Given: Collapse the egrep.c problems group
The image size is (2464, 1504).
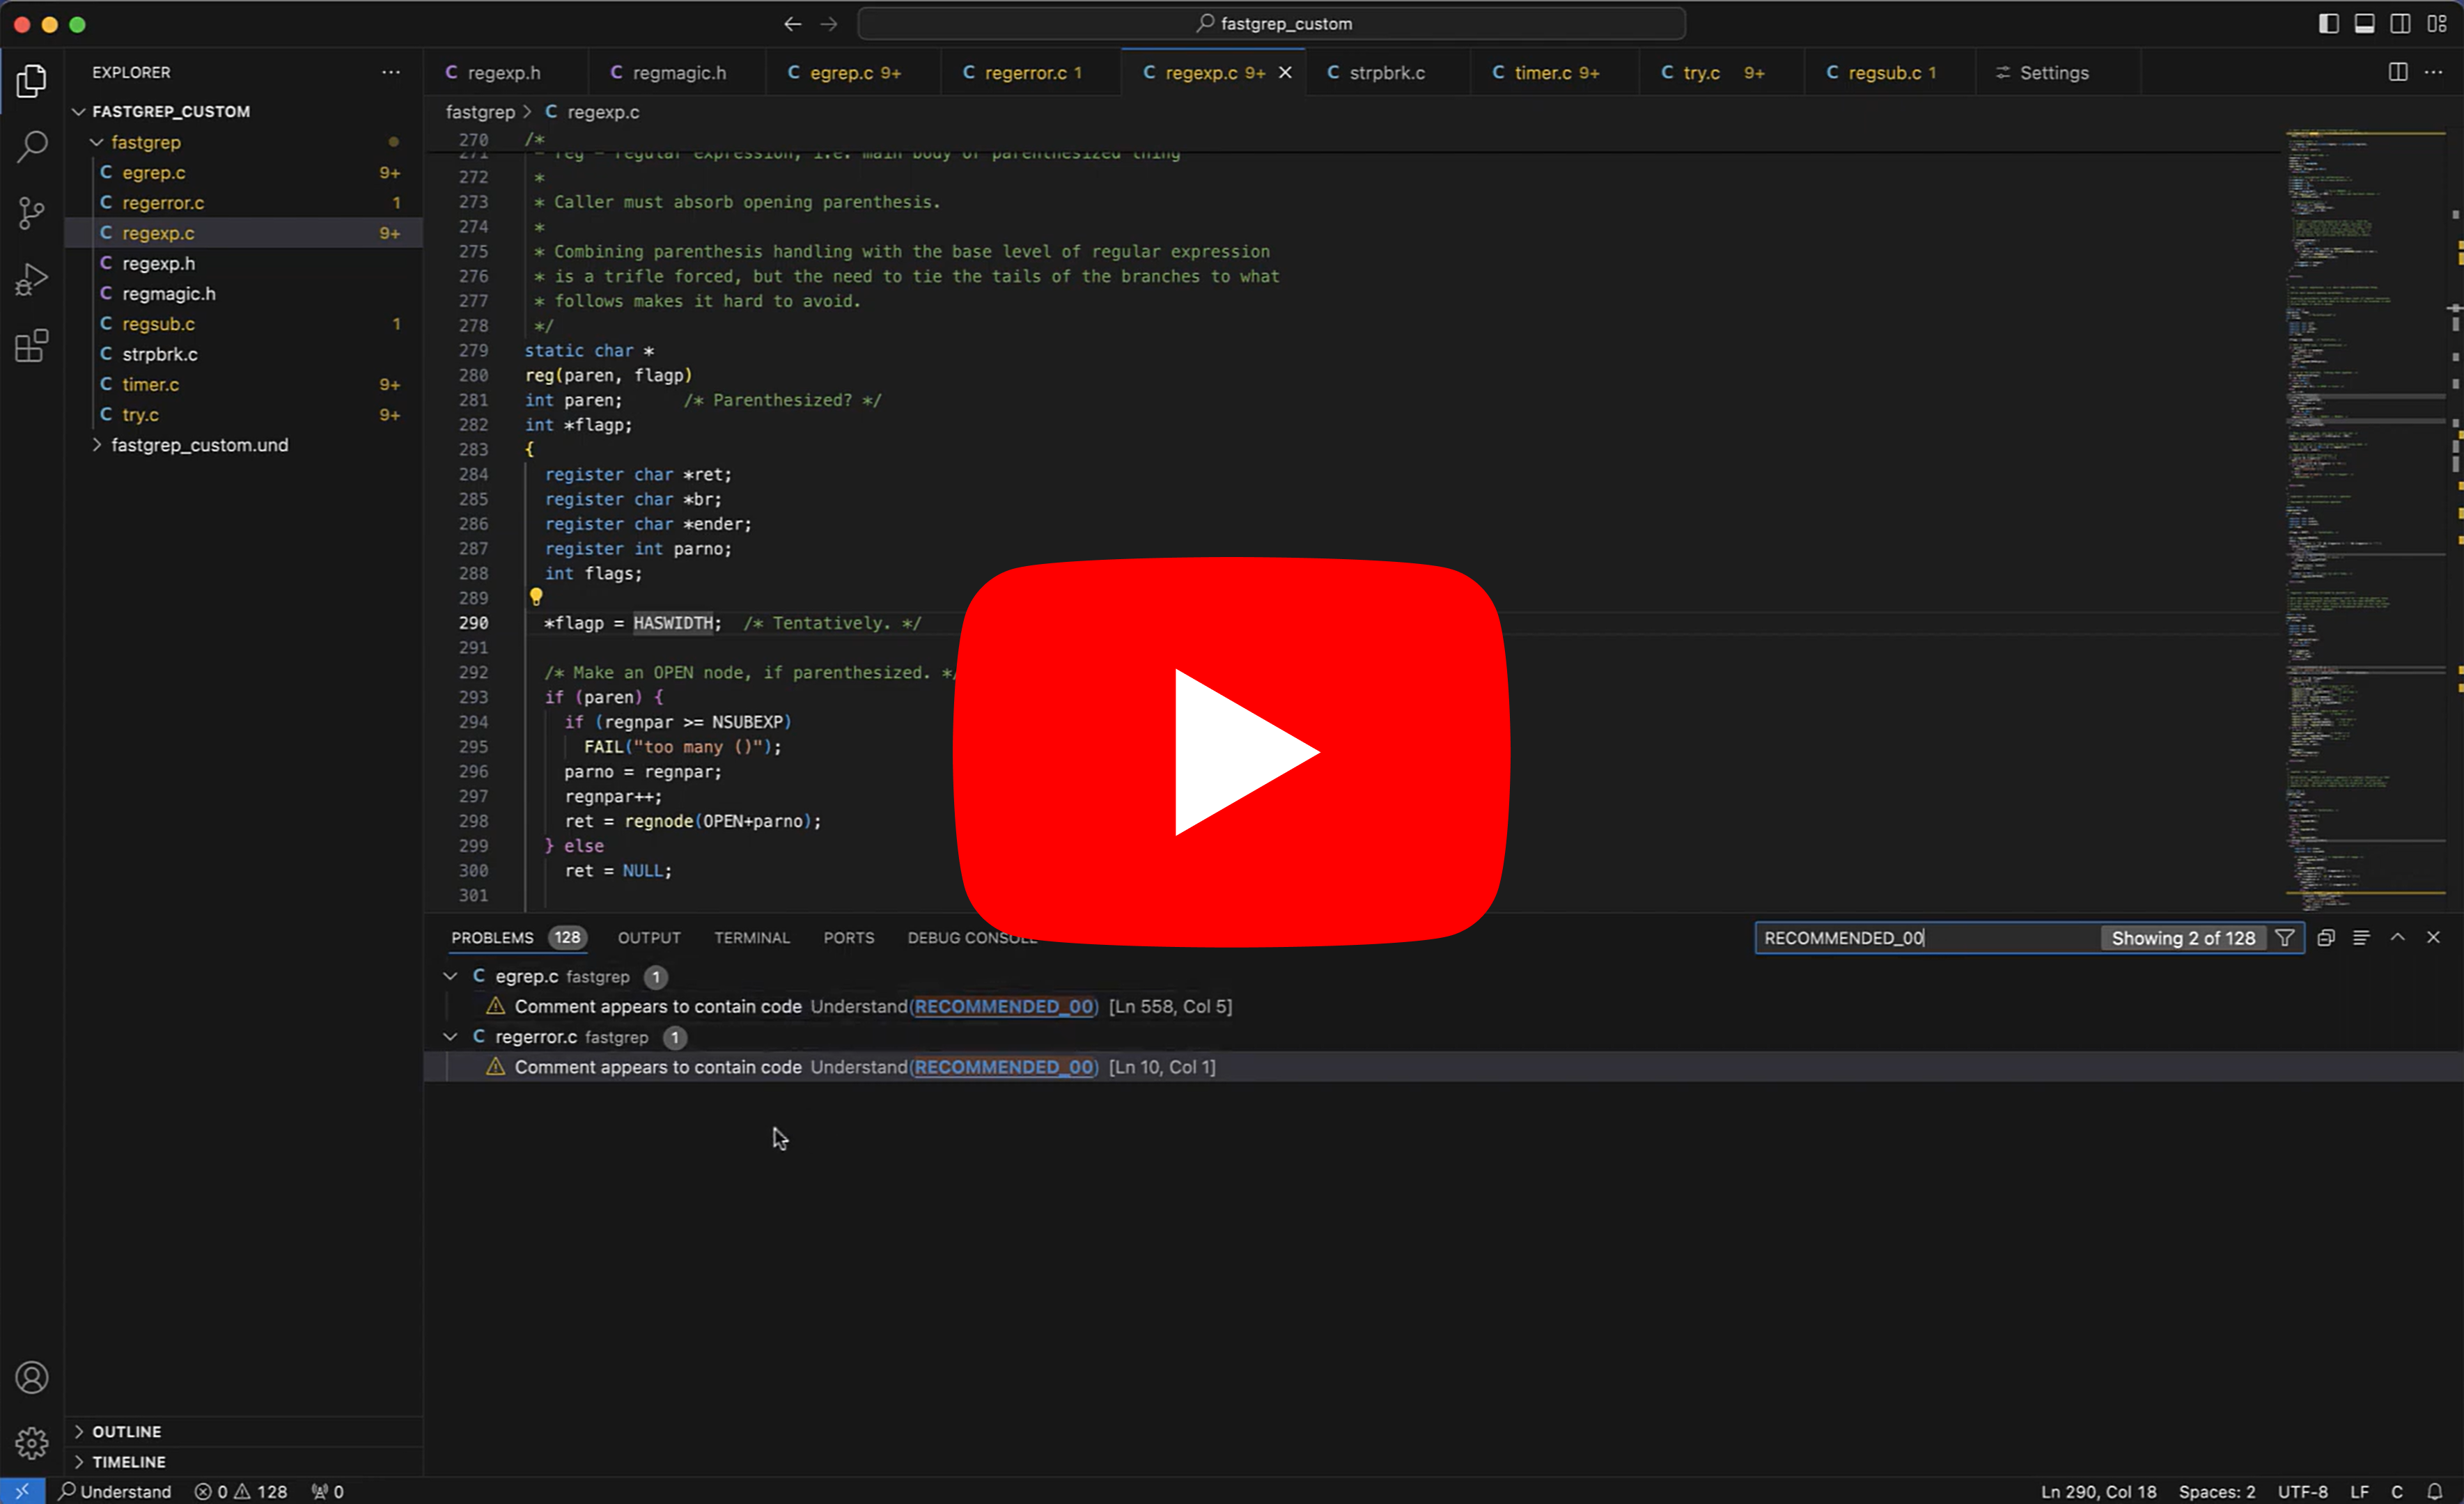Looking at the screenshot, I should [x=451, y=977].
